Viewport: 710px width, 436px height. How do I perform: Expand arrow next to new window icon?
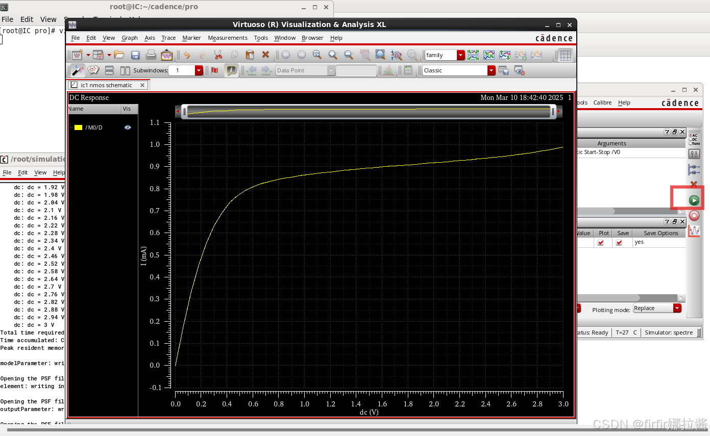(88, 55)
